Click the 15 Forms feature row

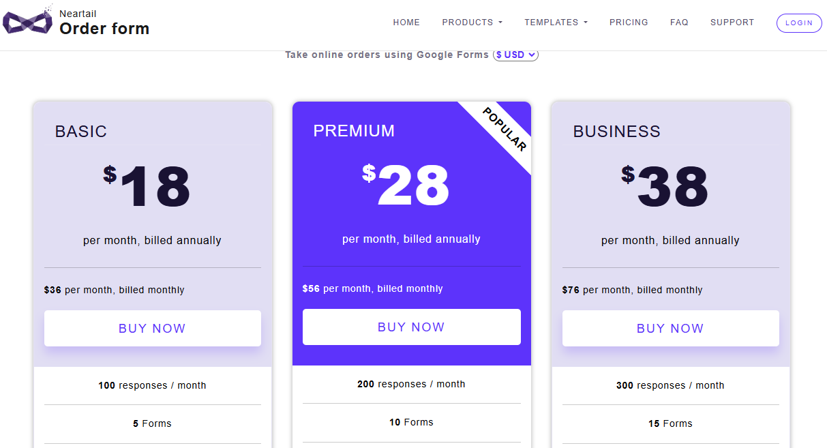(670, 423)
